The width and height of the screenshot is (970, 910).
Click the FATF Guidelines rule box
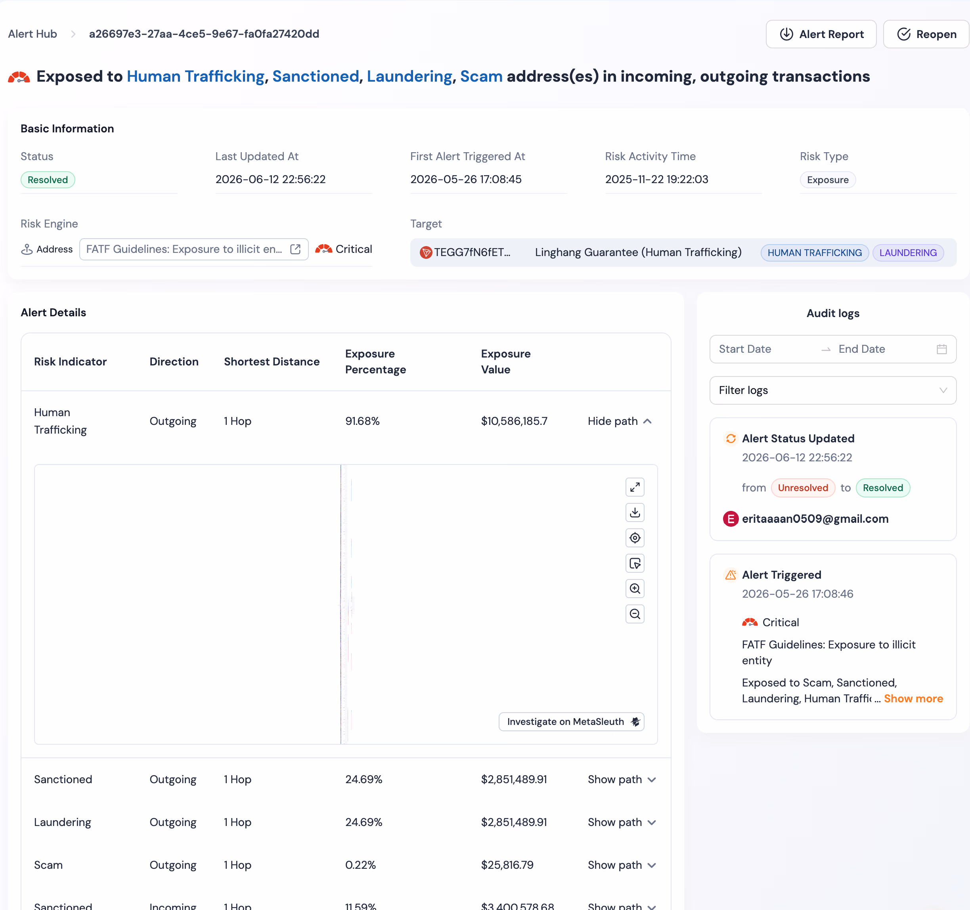tap(194, 249)
